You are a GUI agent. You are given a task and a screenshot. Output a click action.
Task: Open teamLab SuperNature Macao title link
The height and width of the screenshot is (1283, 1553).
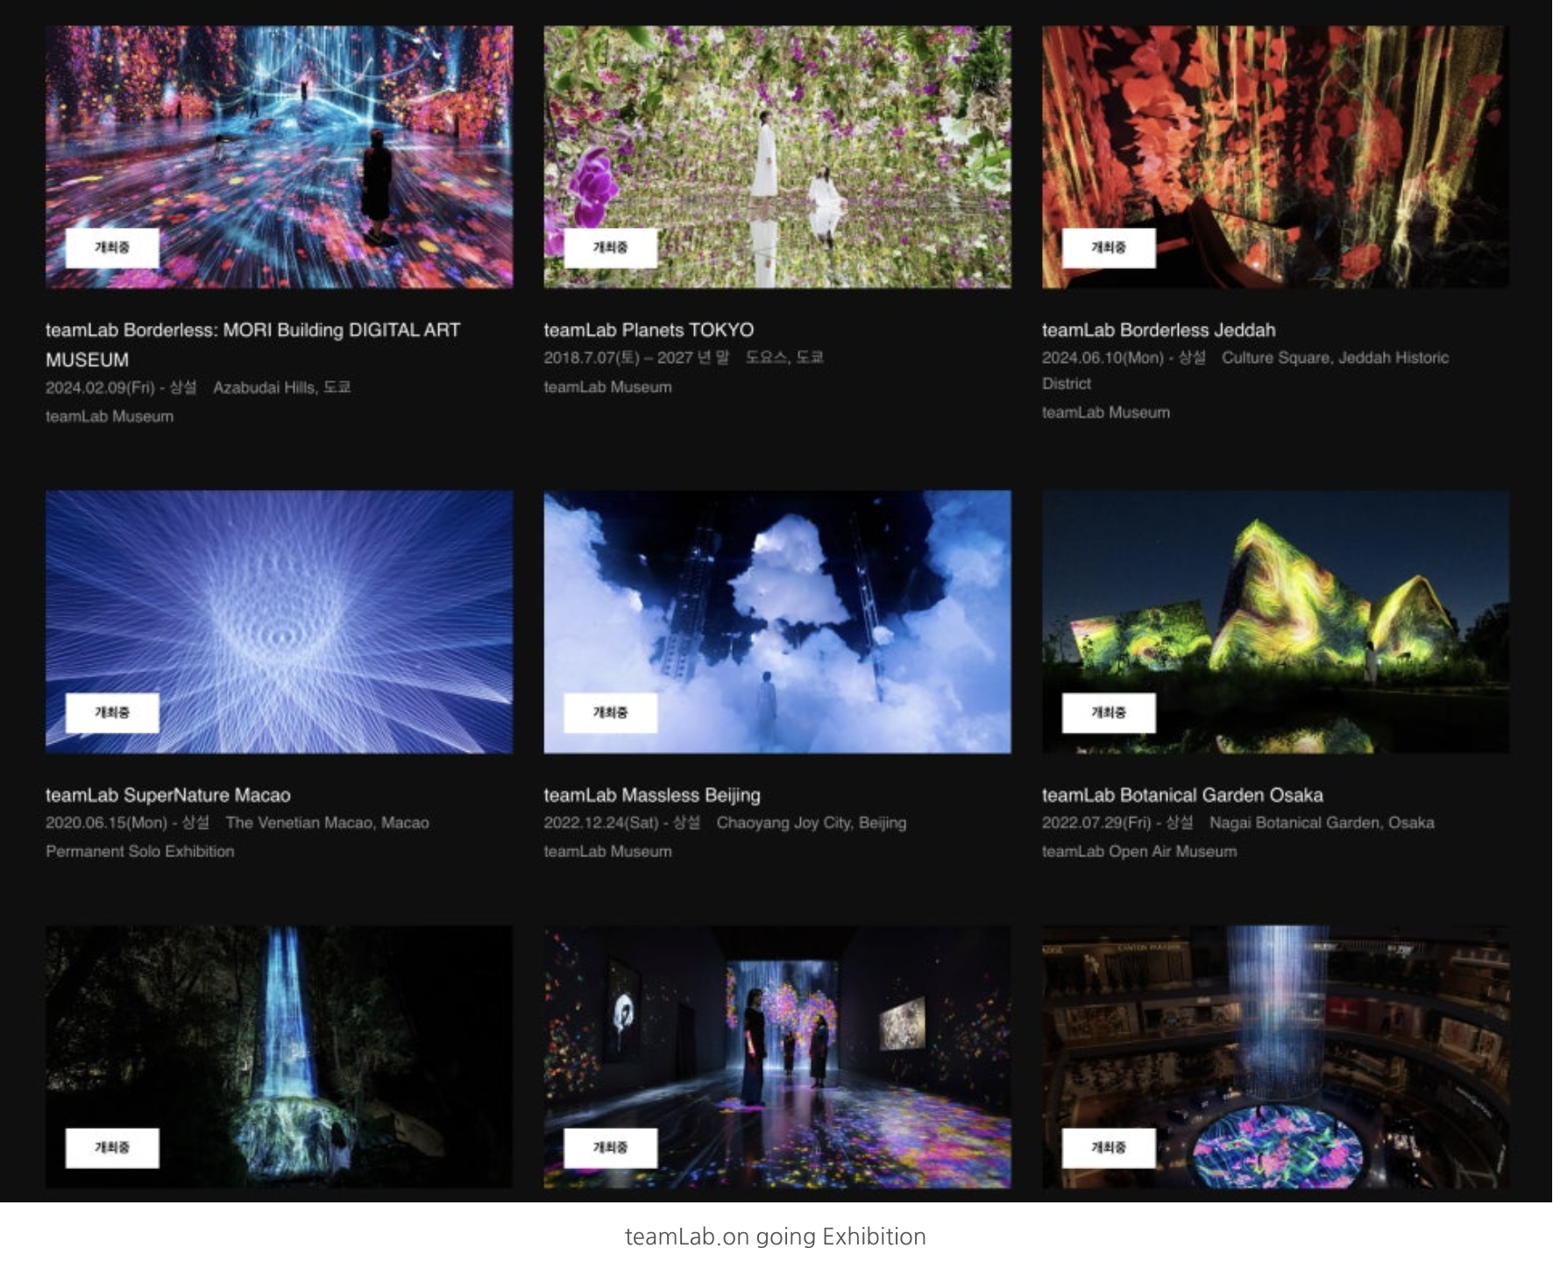click(x=168, y=795)
